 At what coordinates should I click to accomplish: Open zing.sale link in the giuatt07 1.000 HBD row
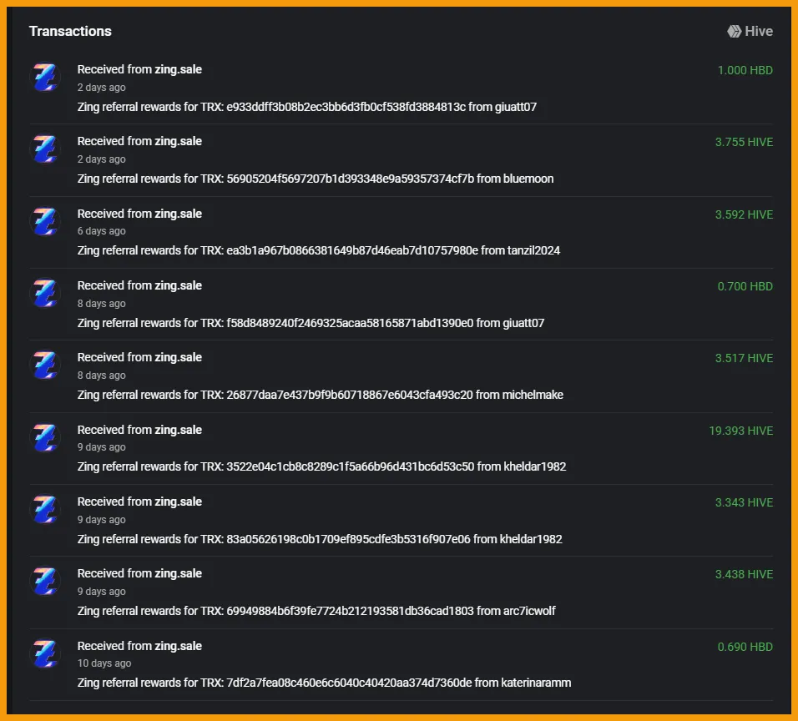[x=178, y=70]
